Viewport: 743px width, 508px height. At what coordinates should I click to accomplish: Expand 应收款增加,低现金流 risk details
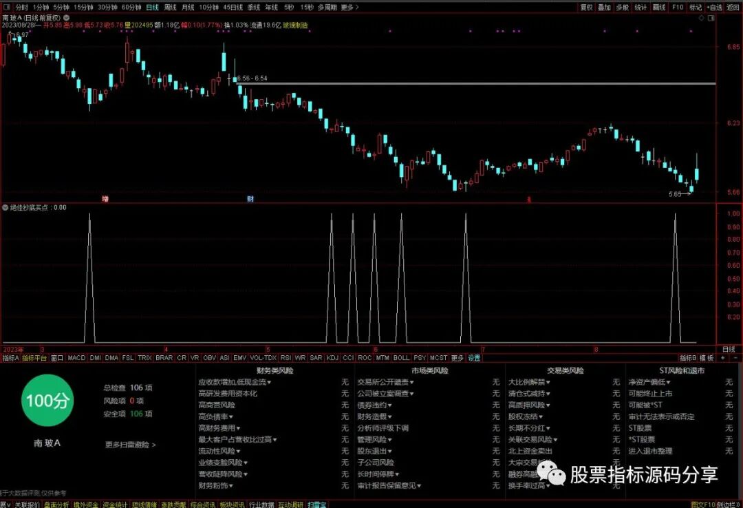[x=235, y=382]
